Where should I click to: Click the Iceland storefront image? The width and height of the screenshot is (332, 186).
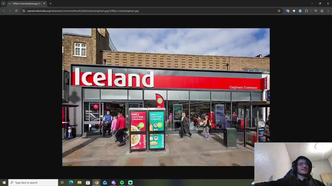(x=166, y=97)
